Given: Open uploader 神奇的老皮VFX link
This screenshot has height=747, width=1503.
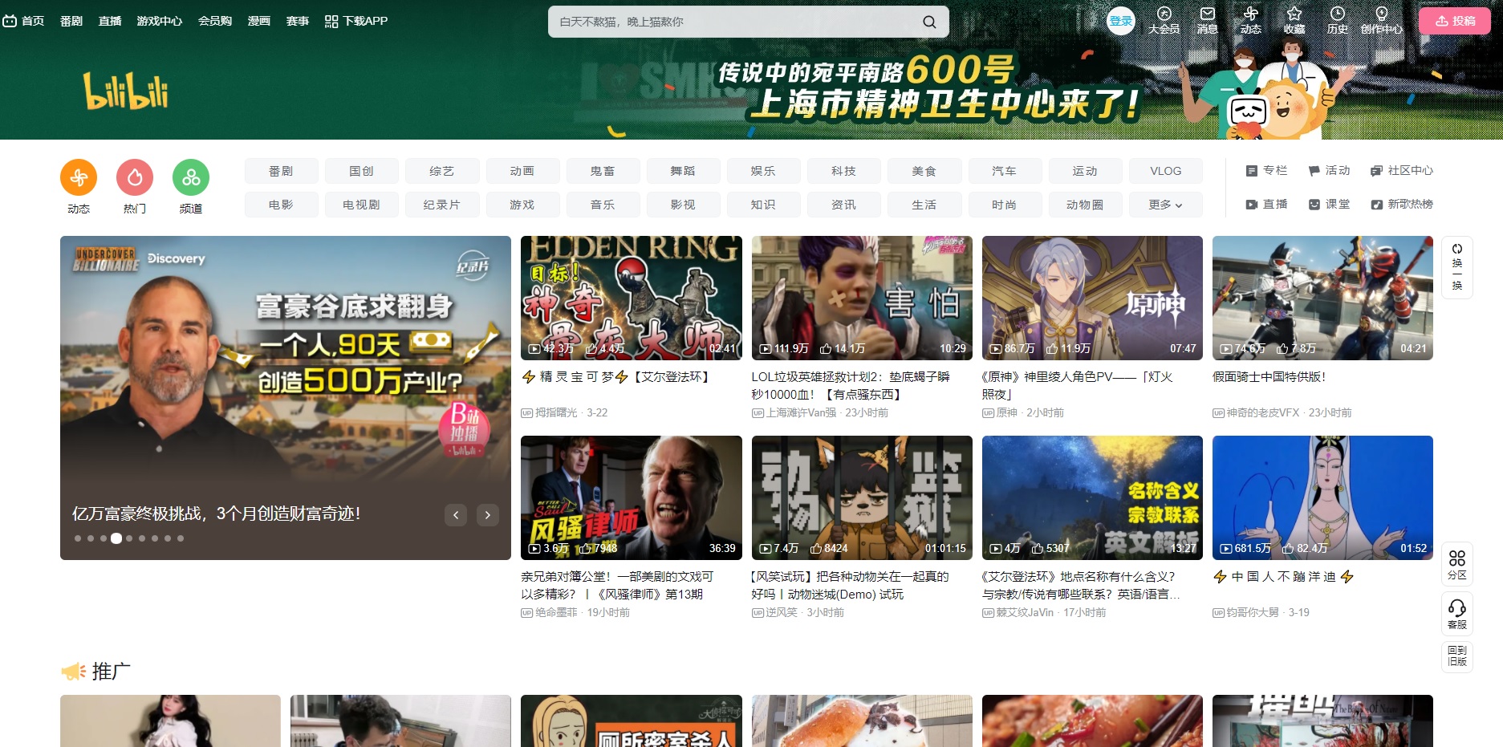Looking at the screenshot, I should point(1262,412).
